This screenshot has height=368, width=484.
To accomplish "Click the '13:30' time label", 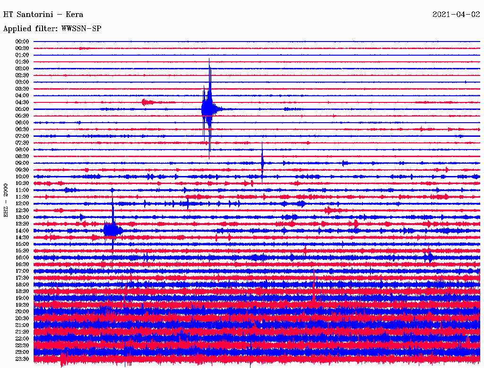I will 22,224.
